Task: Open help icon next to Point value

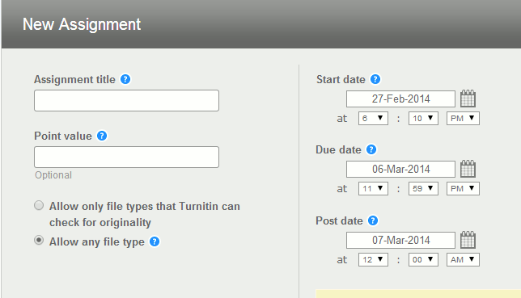Action: pyautogui.click(x=102, y=136)
